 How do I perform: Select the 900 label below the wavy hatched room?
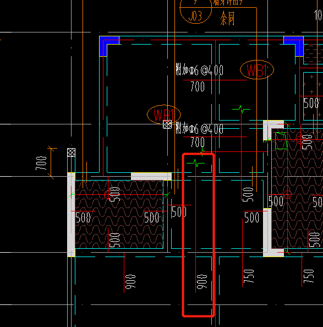130,282
